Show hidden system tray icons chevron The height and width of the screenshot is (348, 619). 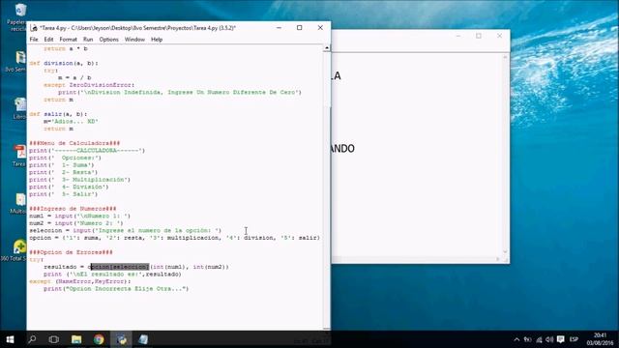pos(516,339)
